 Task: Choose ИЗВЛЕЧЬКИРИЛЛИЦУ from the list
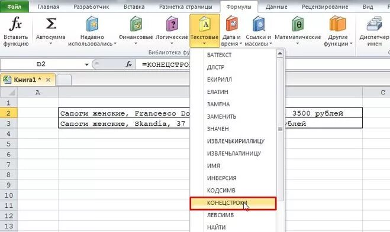[233, 141]
